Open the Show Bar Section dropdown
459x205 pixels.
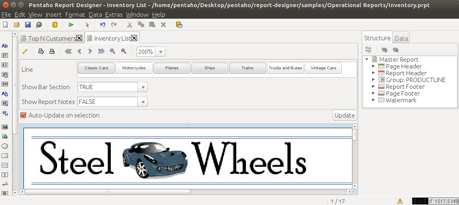point(143,87)
